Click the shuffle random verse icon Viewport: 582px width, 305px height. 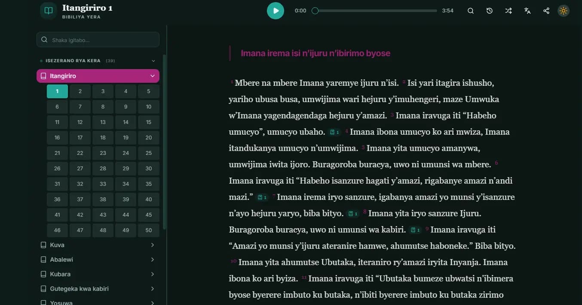tap(508, 11)
